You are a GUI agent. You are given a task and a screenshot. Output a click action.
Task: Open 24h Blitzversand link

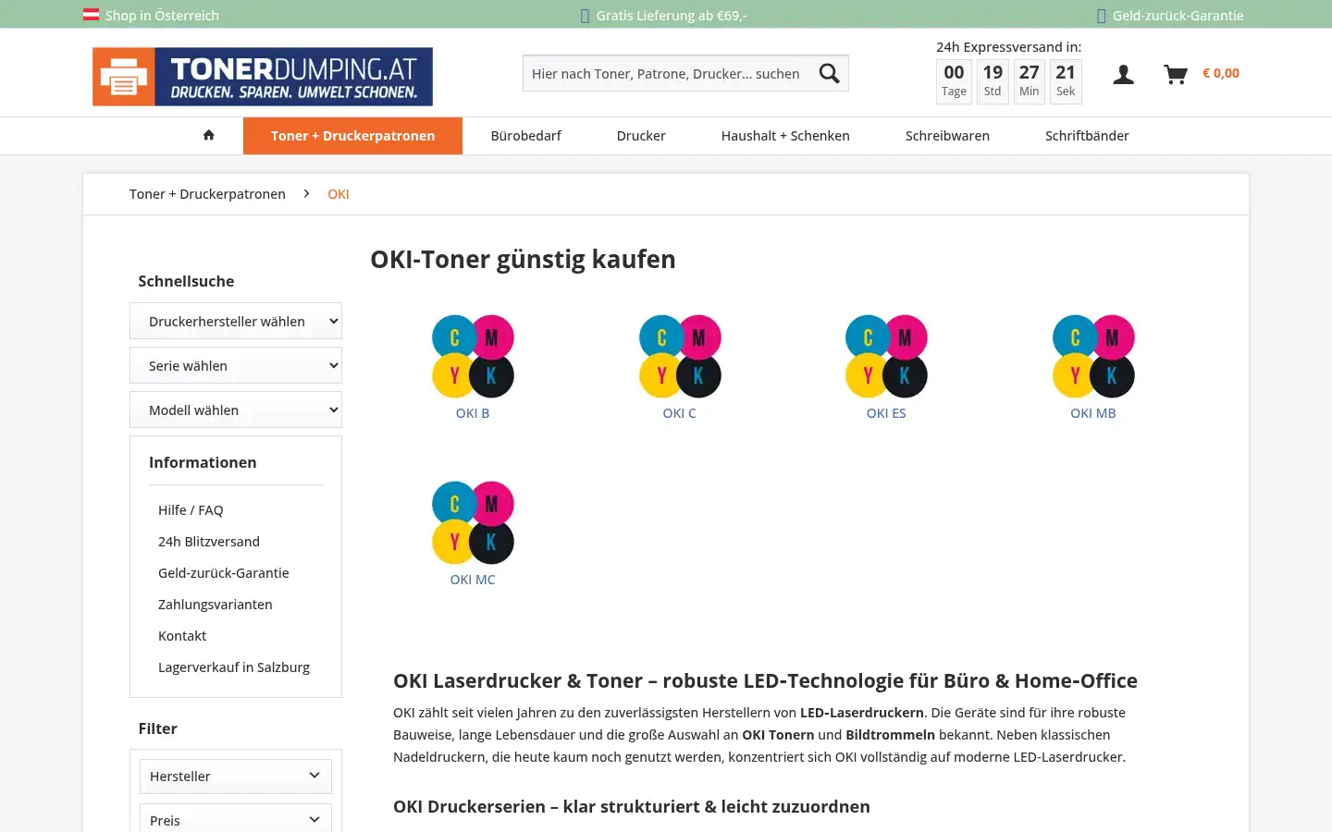[x=209, y=542]
